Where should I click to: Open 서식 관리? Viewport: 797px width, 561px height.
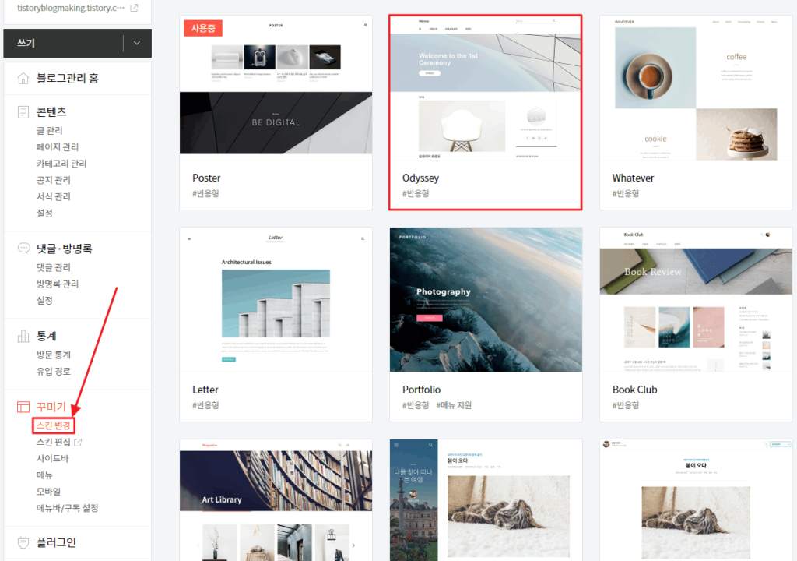coord(54,196)
